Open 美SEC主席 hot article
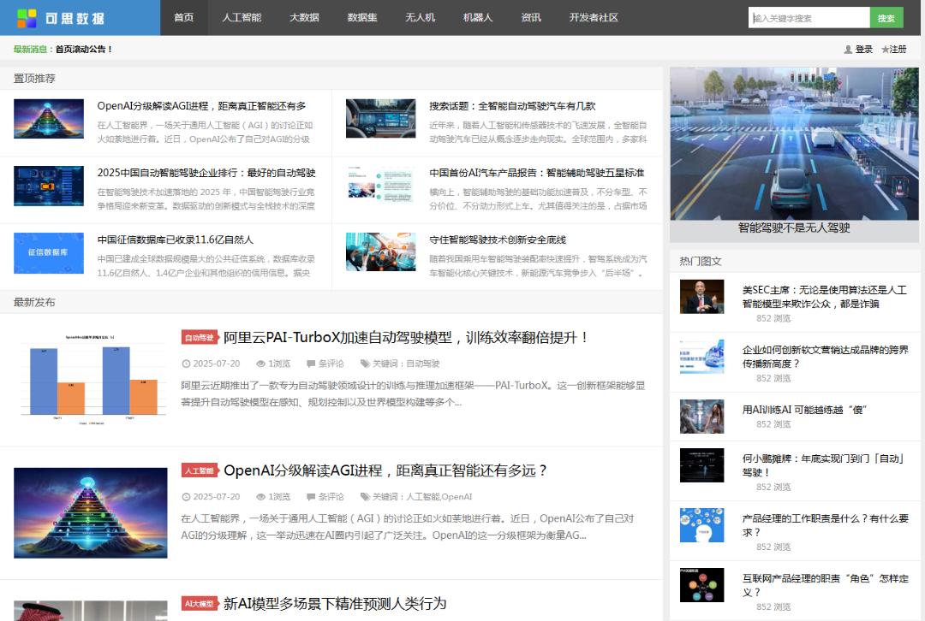Viewport: 925px width, 621px height. 824,297
